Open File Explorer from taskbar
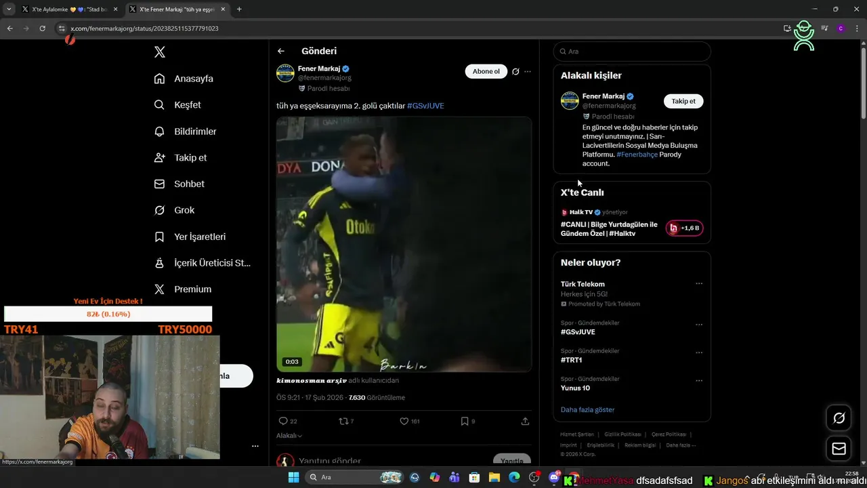This screenshot has height=488, width=867. tap(494, 478)
